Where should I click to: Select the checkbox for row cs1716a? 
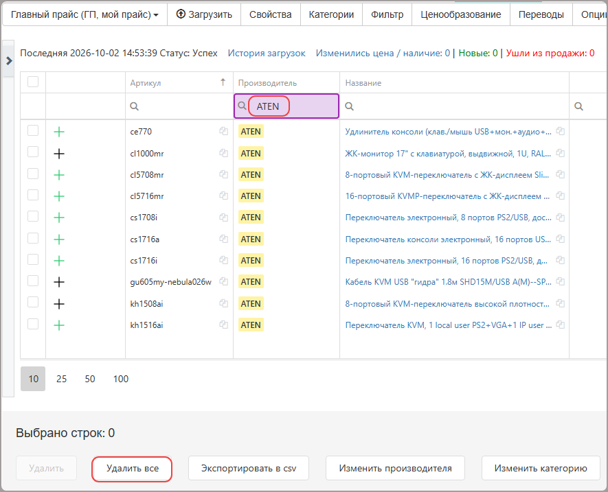tap(33, 238)
